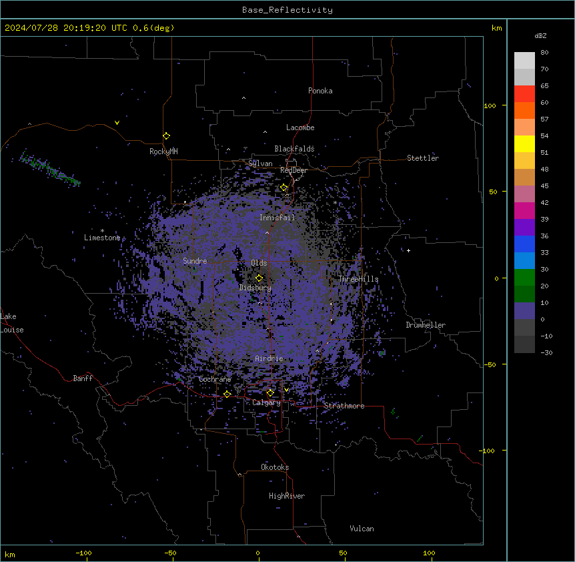Click the light gray 80 dBZ legend color
Screen dimensions: 575x562
pyautogui.click(x=524, y=60)
